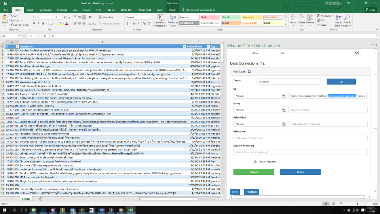The height and width of the screenshot is (214, 380).
Task: Open the Filter All dropdown in xSkrape pane
Action: click(357, 53)
